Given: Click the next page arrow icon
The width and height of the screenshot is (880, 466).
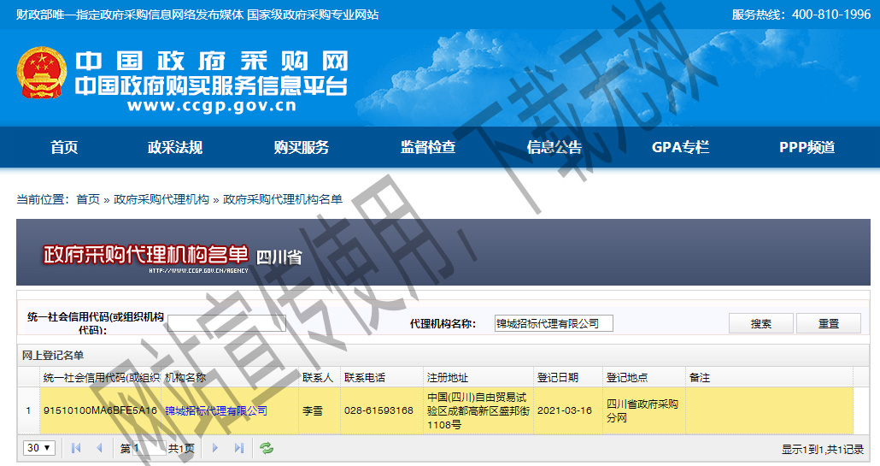Looking at the screenshot, I should pos(215,448).
